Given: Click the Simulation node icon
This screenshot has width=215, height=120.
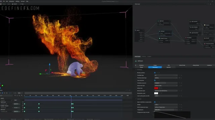Looking at the screenshot, I should [186, 38].
